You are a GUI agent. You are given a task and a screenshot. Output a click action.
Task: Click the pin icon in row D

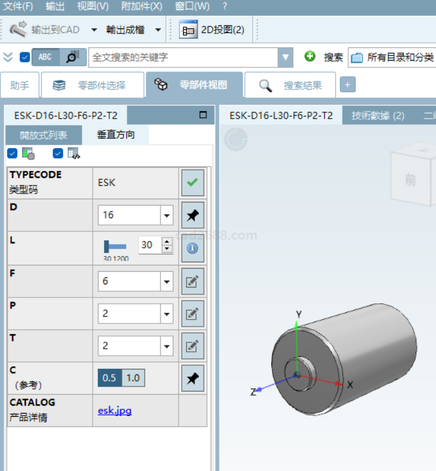[x=192, y=216]
